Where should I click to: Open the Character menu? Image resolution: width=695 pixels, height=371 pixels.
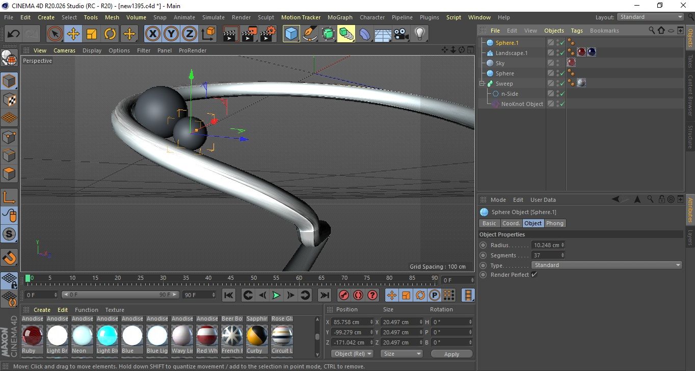point(372,17)
